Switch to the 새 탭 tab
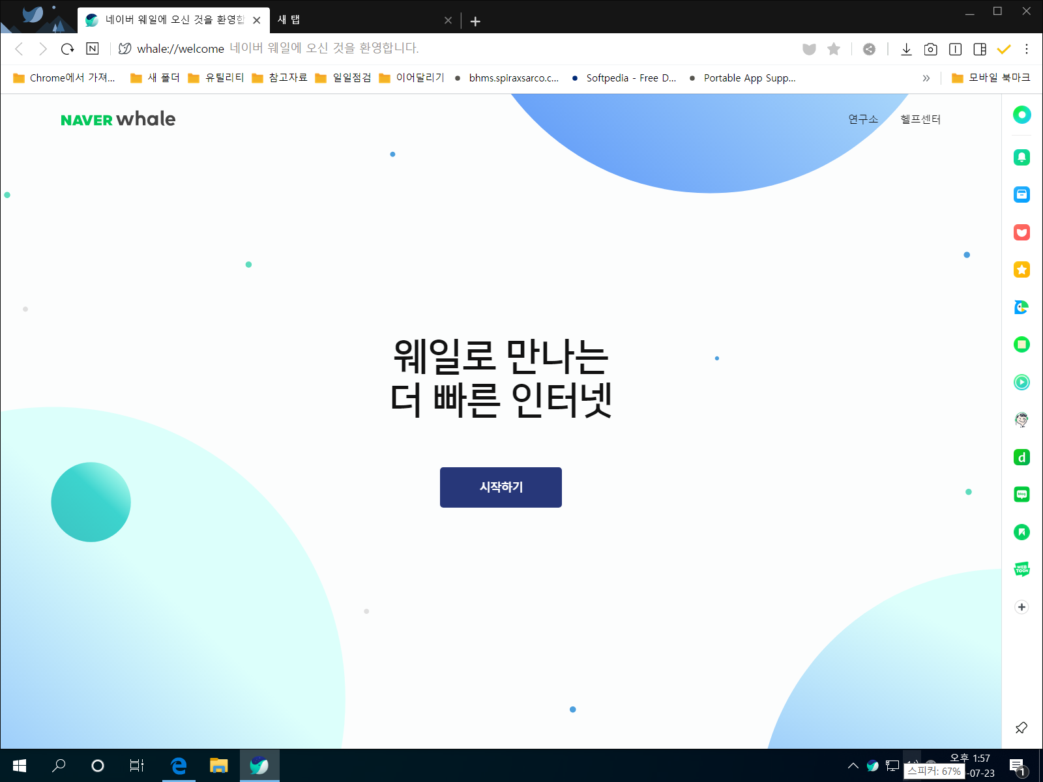1043x782 pixels. (x=362, y=20)
